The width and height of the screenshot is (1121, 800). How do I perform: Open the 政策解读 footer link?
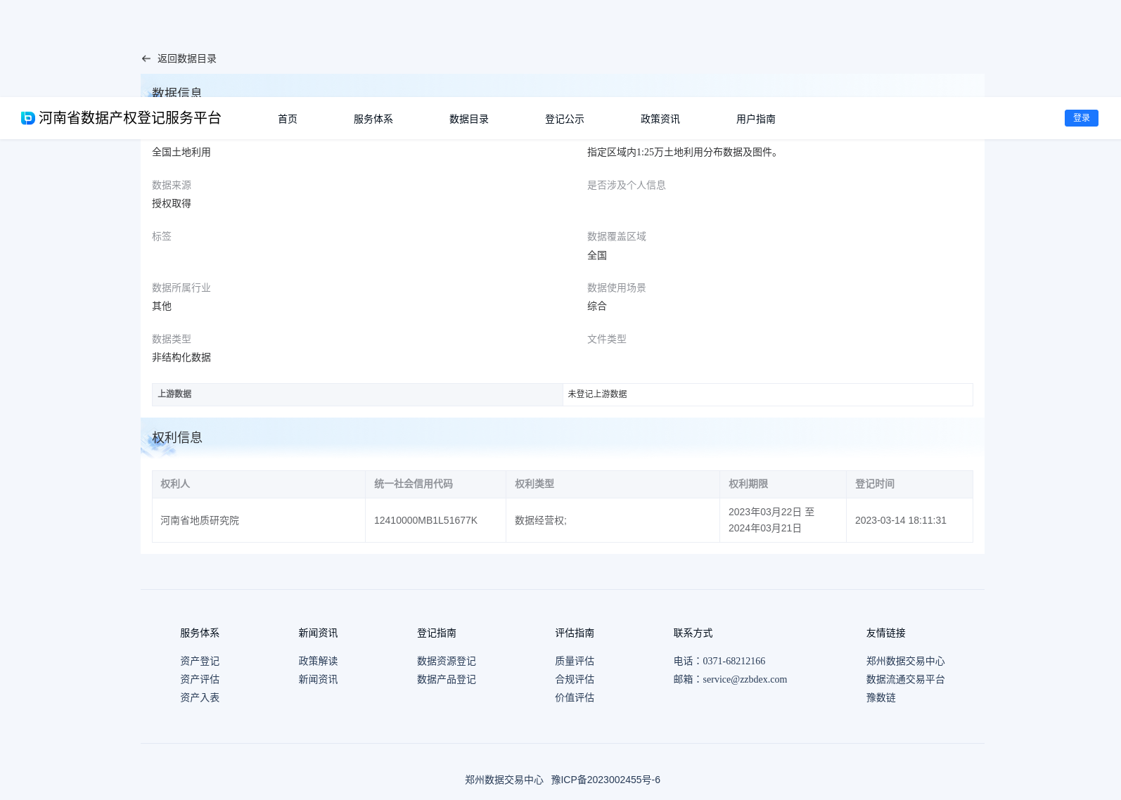(x=318, y=661)
